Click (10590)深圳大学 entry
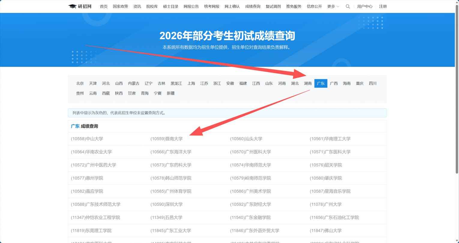Viewport: 459px width, 243px height. pos(167,204)
